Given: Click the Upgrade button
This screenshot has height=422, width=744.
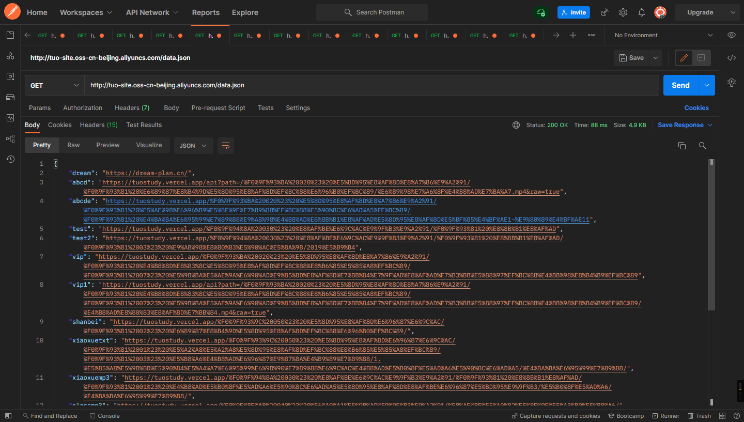Looking at the screenshot, I should (700, 12).
